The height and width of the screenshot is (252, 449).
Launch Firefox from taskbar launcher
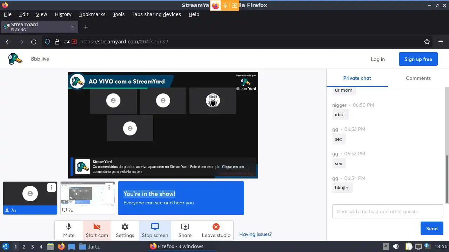pyautogui.click(x=61, y=246)
